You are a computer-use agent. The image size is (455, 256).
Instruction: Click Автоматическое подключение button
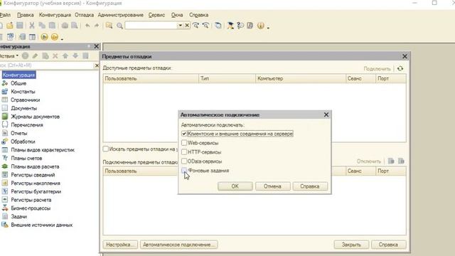click(x=178, y=245)
